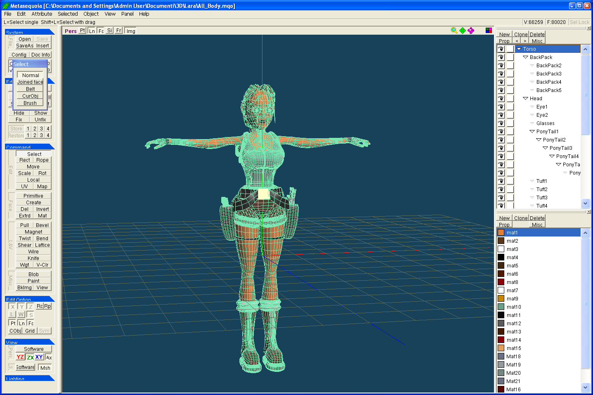Toggle visibility eye for Eye1 object

click(501, 106)
